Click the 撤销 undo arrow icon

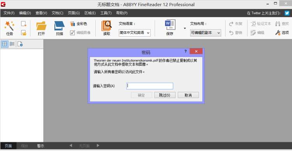[x=231, y=33]
